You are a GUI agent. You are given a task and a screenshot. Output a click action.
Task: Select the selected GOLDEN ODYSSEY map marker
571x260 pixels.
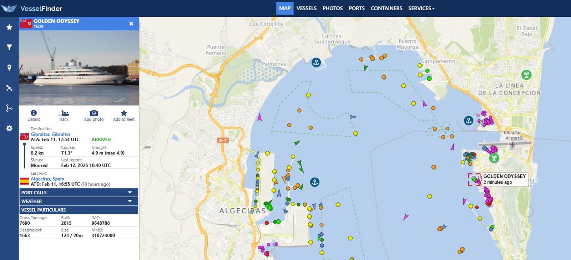(x=474, y=179)
